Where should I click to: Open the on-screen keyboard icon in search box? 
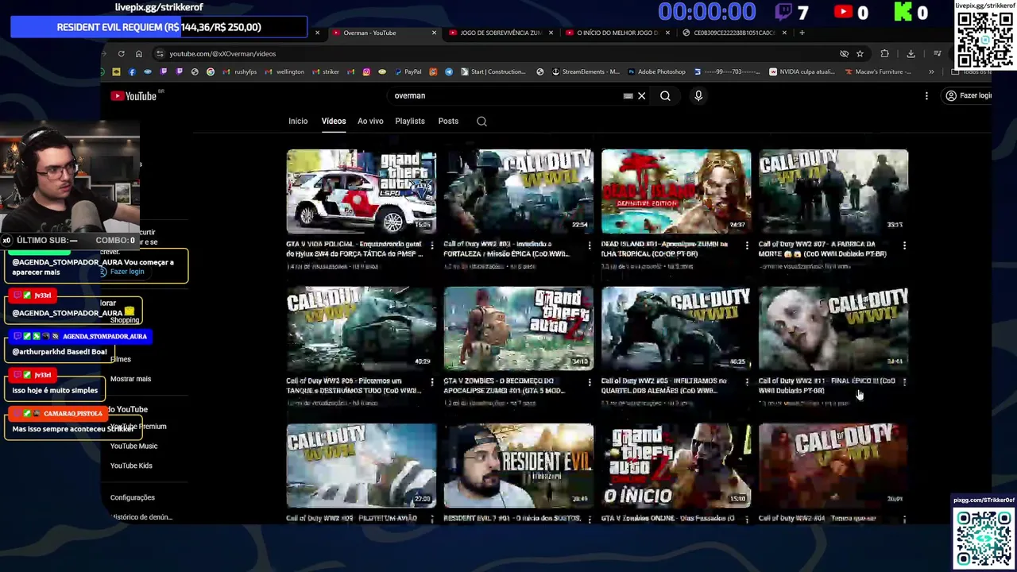(628, 96)
